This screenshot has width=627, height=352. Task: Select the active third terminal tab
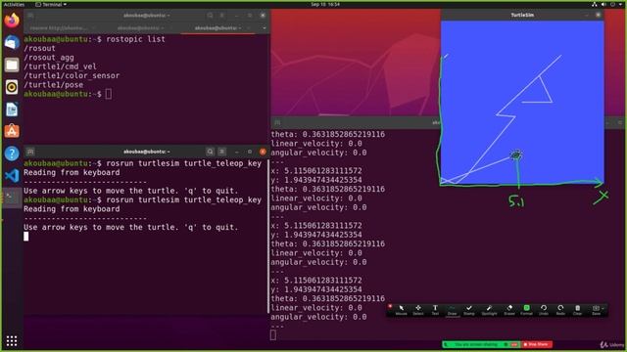pos(217,28)
